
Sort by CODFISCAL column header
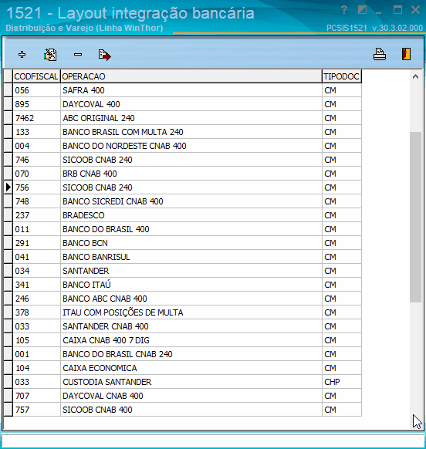pos(36,76)
